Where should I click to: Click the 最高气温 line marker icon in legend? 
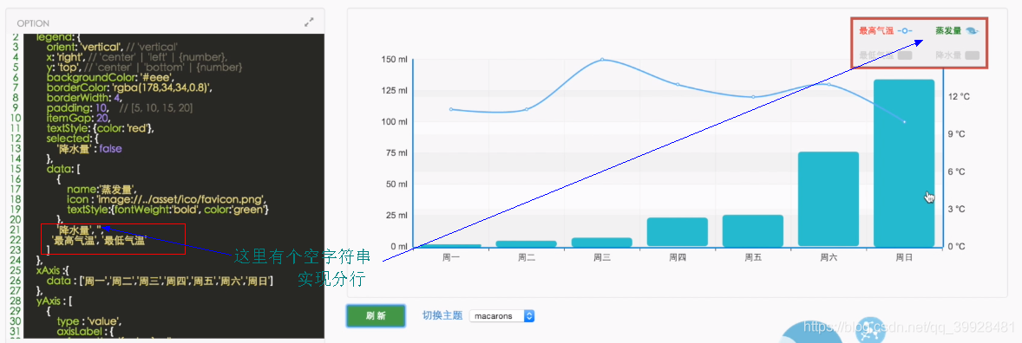pyautogui.click(x=905, y=30)
